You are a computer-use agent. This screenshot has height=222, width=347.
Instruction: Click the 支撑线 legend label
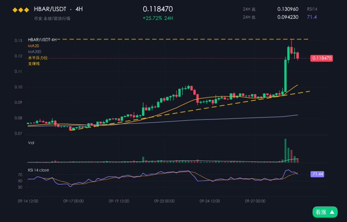[x=34, y=64]
